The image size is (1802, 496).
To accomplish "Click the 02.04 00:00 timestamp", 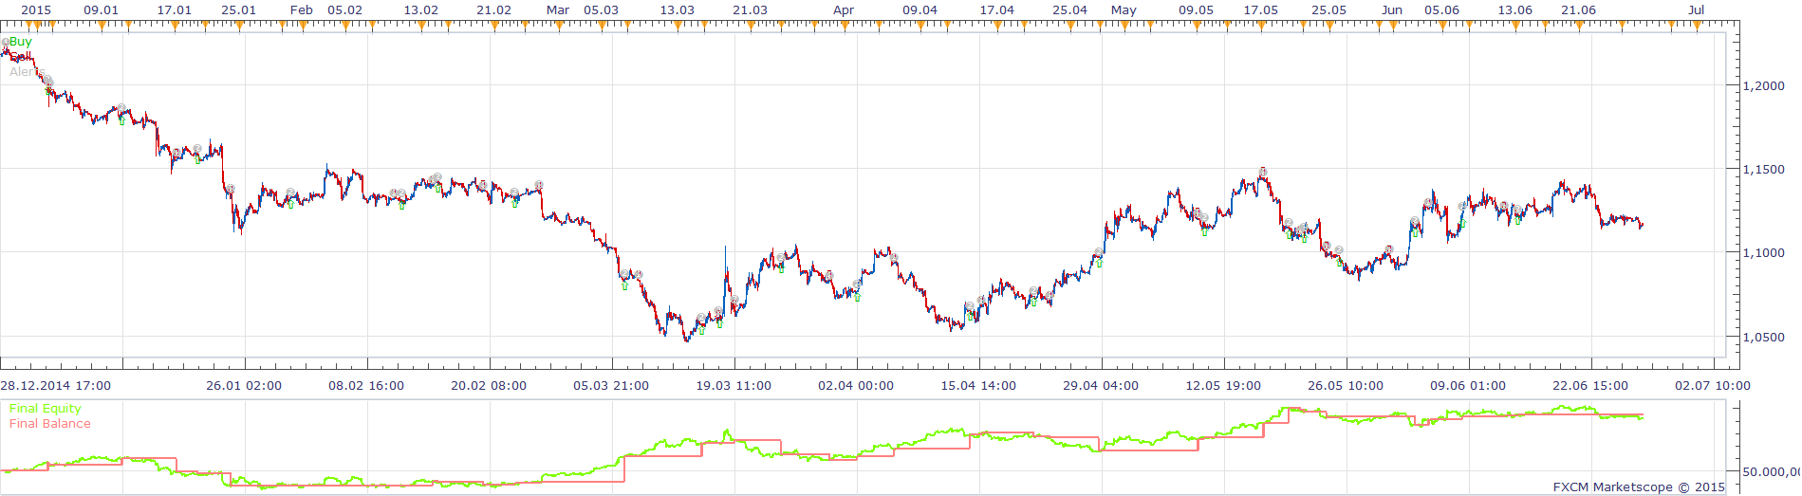I will (856, 386).
